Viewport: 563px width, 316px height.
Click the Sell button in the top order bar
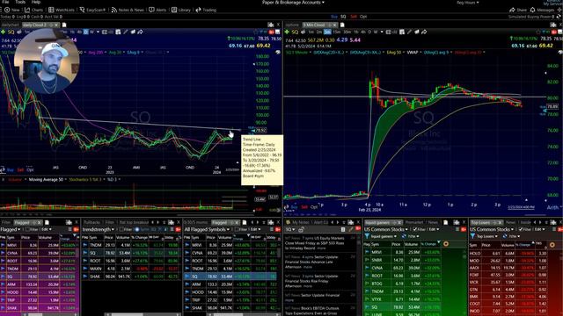click(354, 17)
